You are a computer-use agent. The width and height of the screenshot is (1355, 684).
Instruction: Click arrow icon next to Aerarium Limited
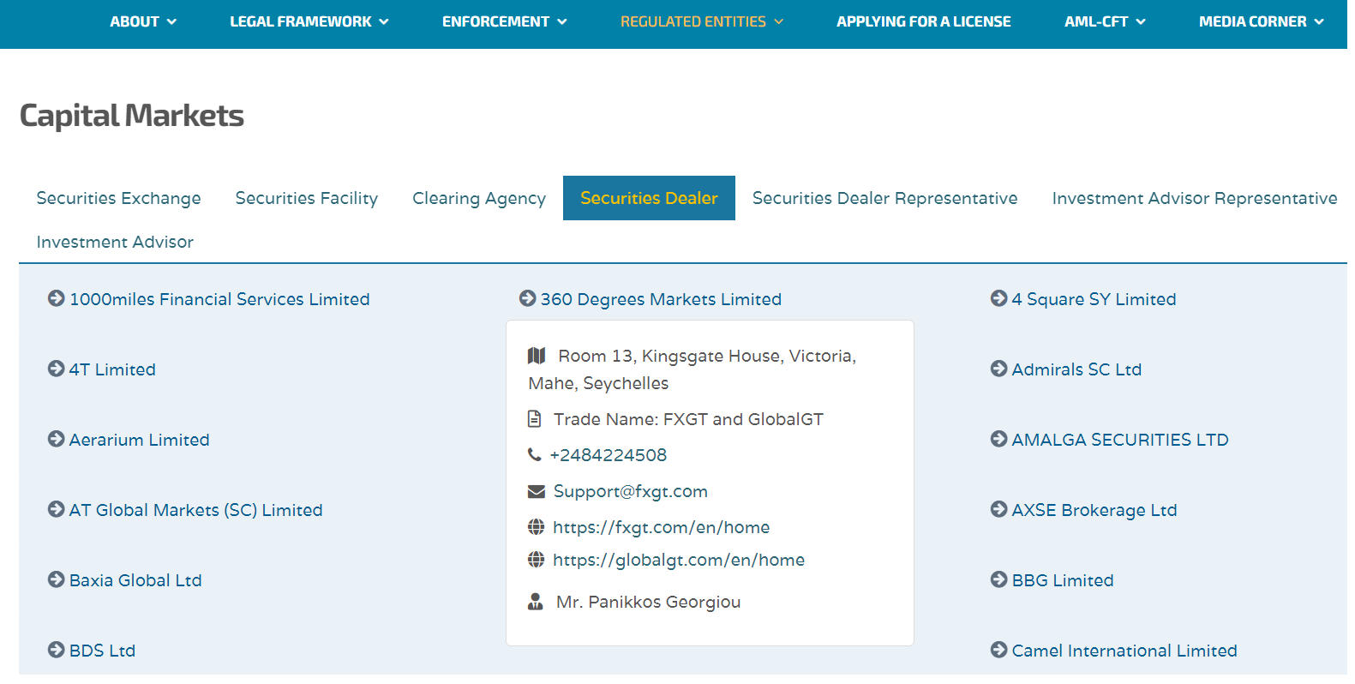coord(57,439)
